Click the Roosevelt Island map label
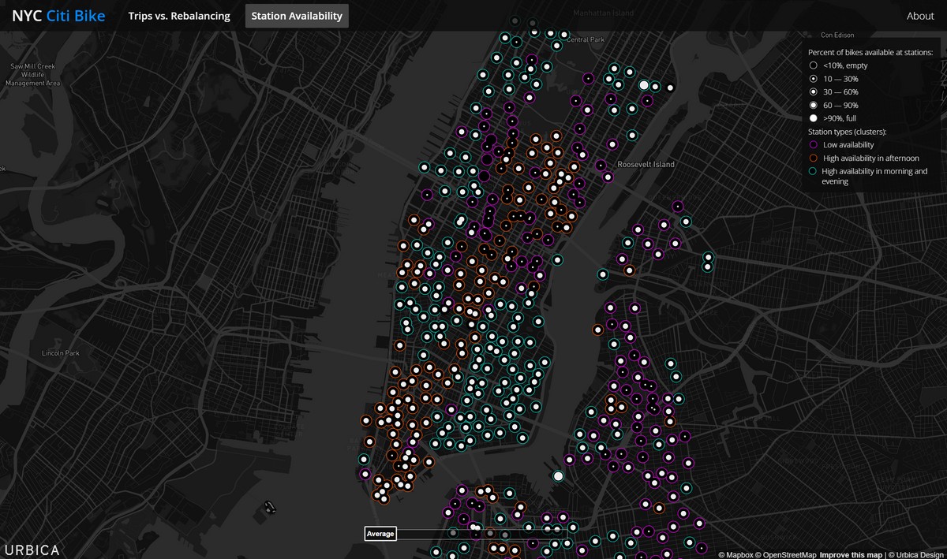Viewport: 947px width, 559px height. (x=646, y=165)
